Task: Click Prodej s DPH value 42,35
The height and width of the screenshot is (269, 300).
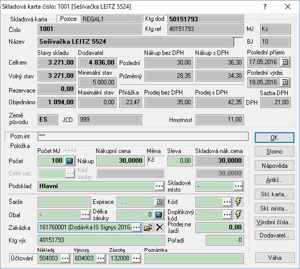Action: point(220,102)
